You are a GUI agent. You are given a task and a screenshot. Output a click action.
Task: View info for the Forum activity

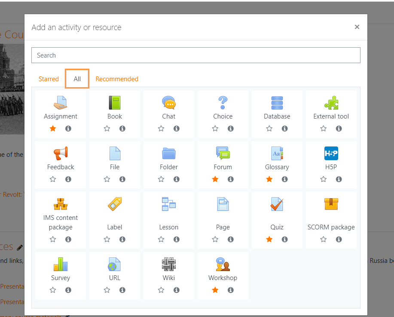pos(230,179)
